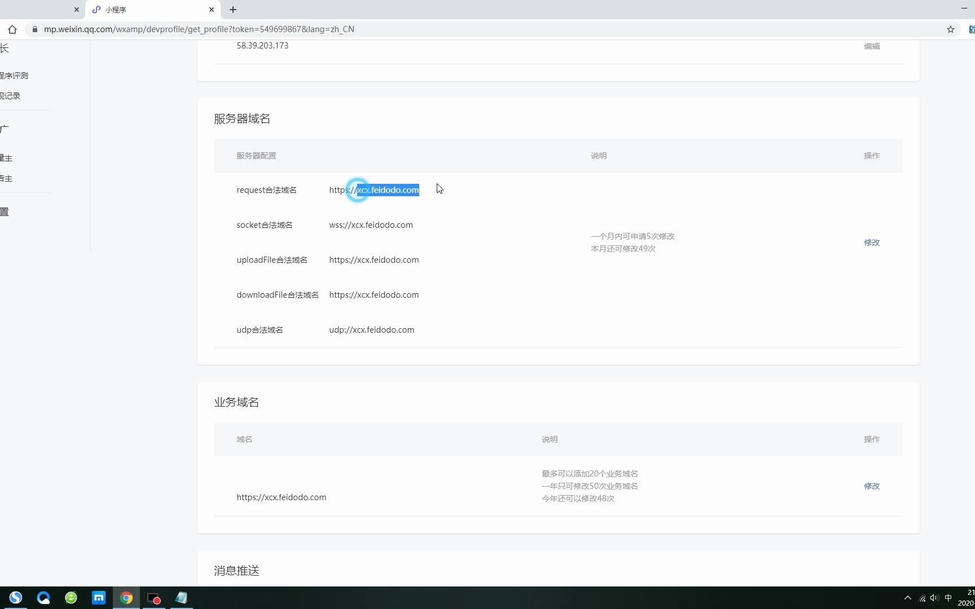The image size is (975, 609).
Task: Open 记录 item in the left sidebar
Action: coord(10,96)
